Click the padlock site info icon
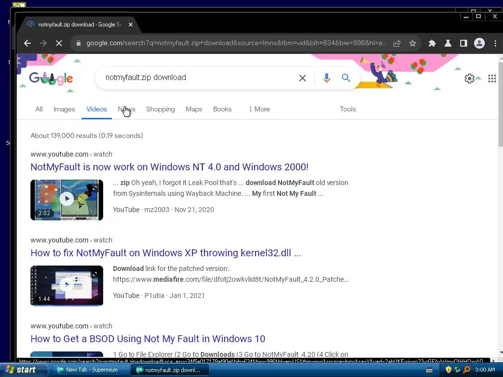 (x=78, y=43)
